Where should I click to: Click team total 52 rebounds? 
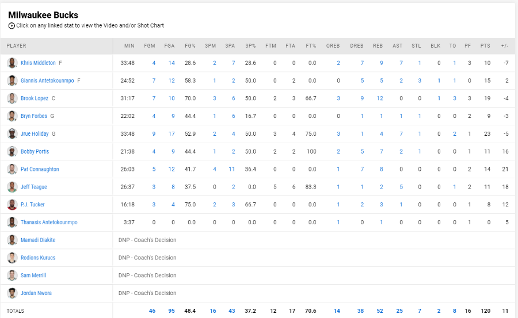click(x=380, y=311)
